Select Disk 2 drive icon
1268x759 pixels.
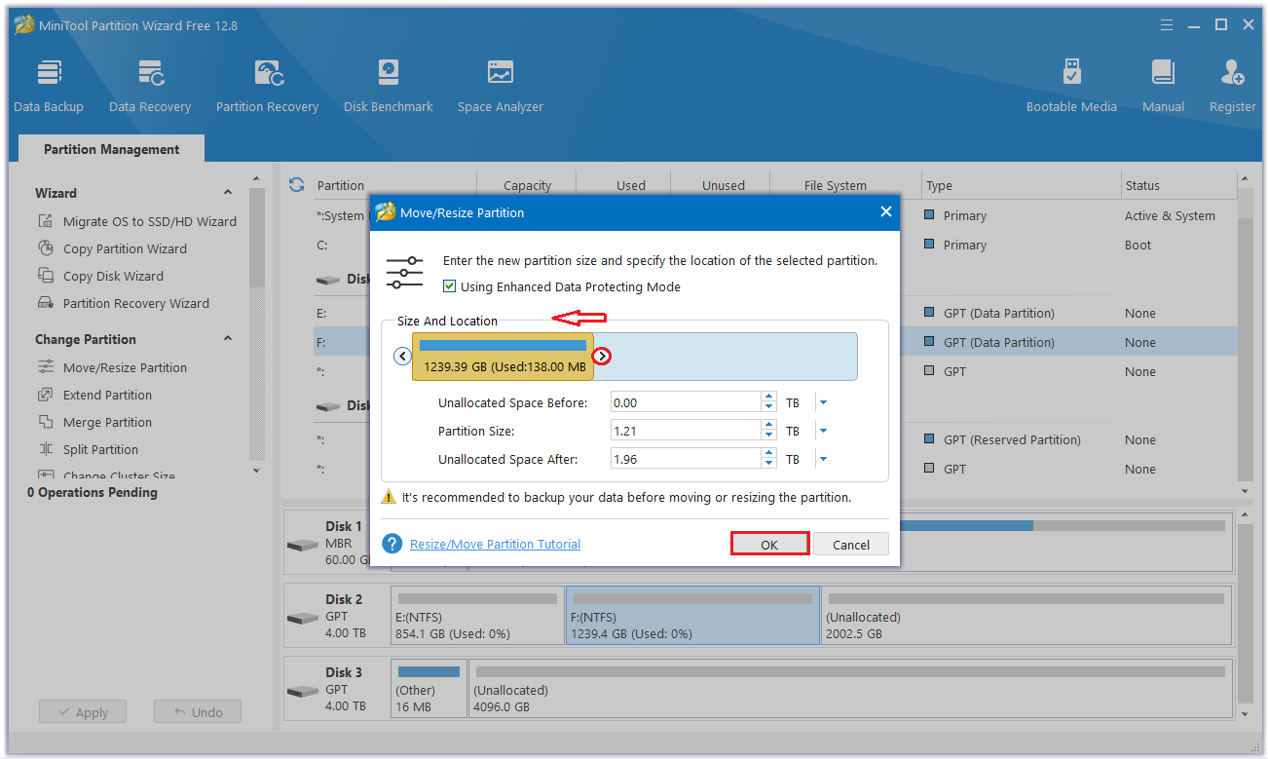(303, 618)
